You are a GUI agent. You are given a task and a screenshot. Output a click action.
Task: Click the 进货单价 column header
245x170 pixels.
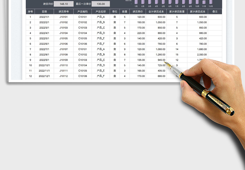click(x=138, y=12)
